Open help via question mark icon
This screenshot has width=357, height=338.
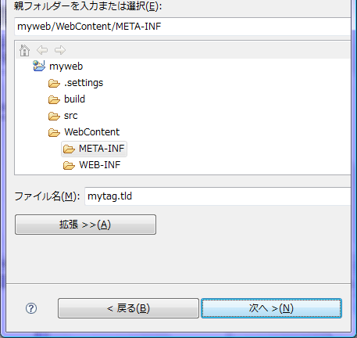tap(31, 308)
